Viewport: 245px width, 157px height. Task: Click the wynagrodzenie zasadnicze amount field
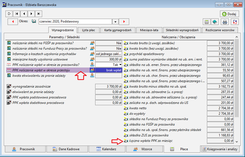108,86
